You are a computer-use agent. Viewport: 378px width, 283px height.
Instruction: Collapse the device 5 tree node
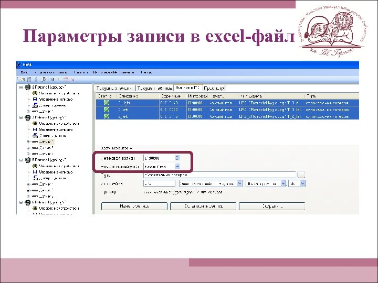coord(21,160)
